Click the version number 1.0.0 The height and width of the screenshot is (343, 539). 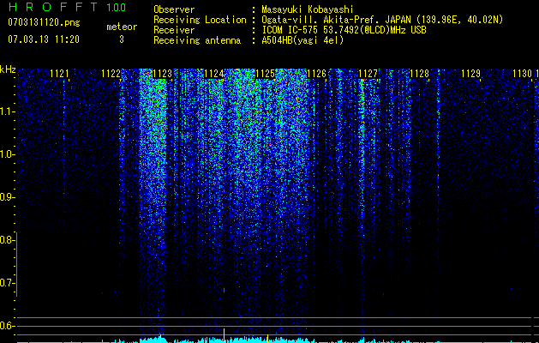tap(116, 8)
